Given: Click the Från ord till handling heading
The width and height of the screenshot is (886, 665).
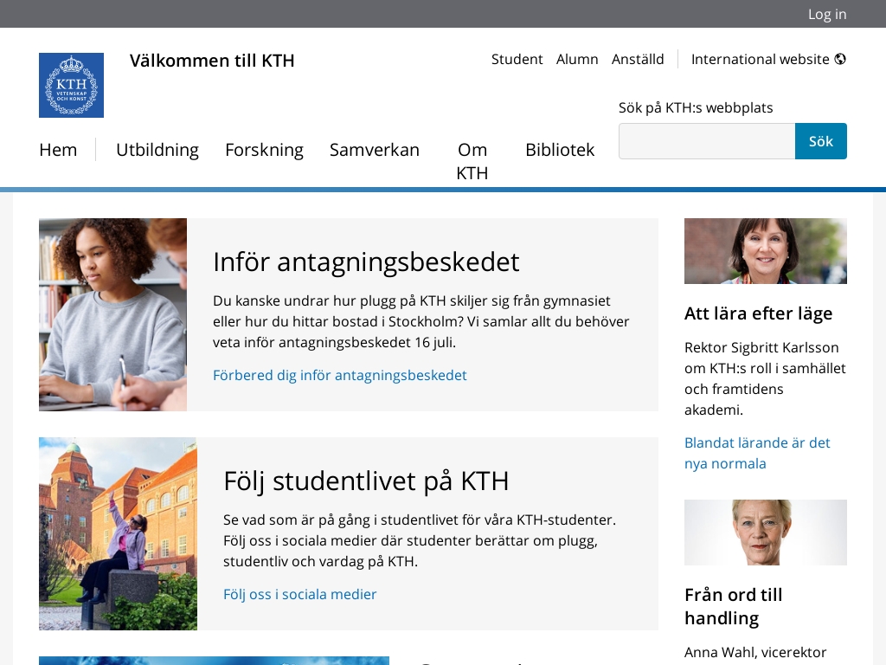Looking at the screenshot, I should 734,606.
